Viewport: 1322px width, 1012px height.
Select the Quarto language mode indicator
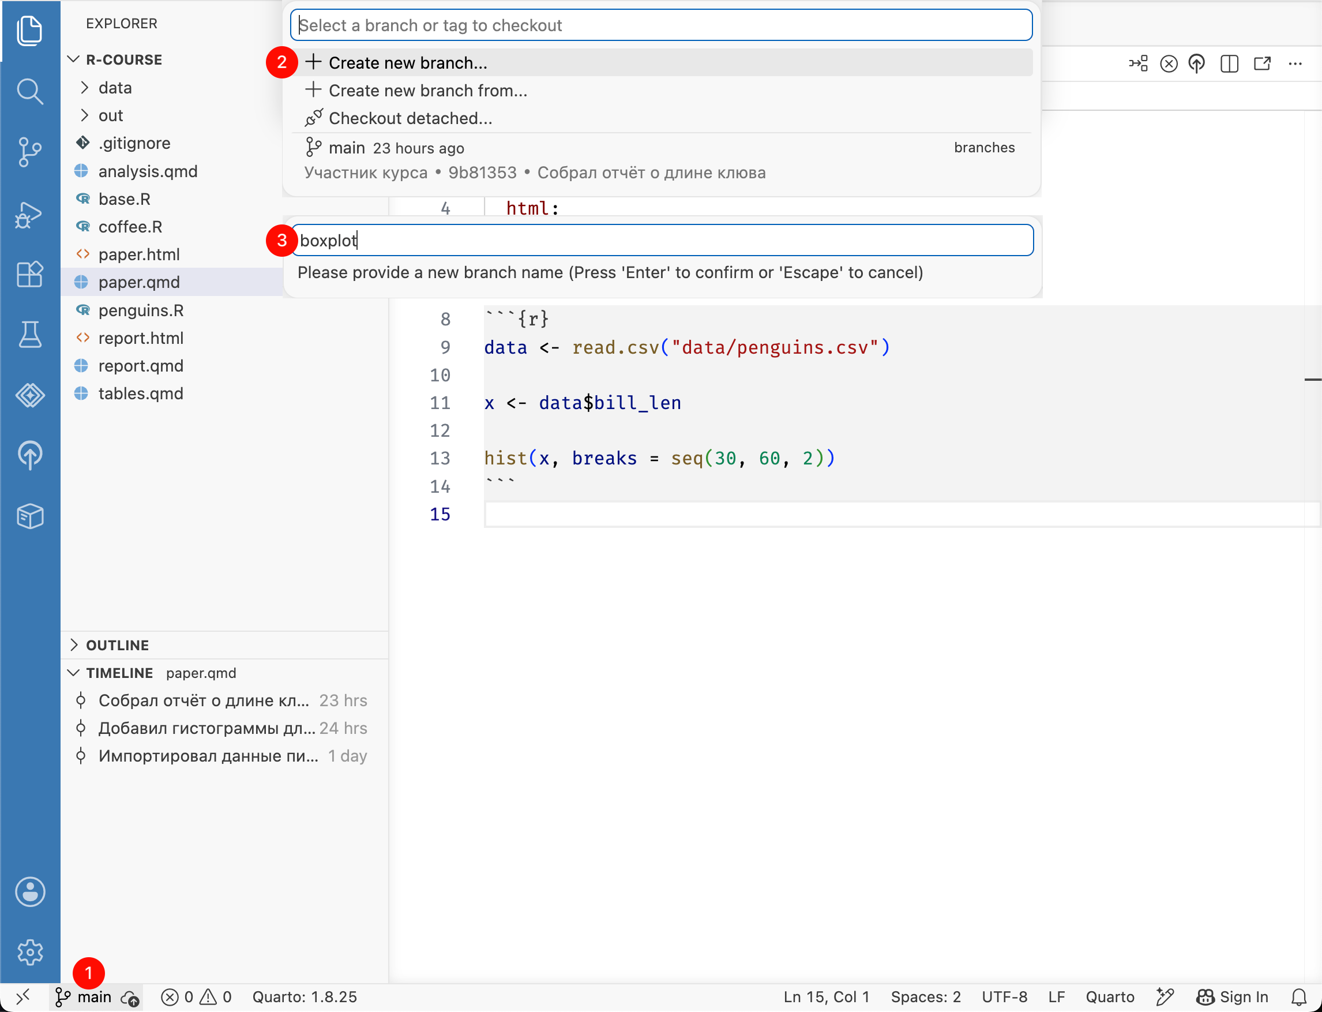(1109, 997)
